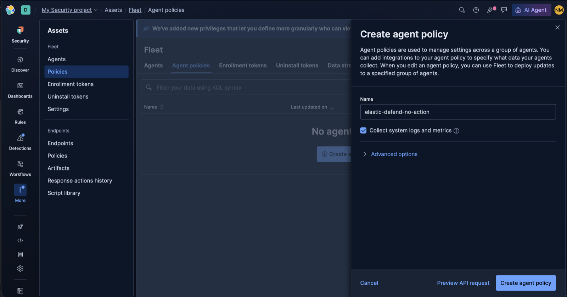
Task: Open developer tools code icon
Action: point(20,241)
